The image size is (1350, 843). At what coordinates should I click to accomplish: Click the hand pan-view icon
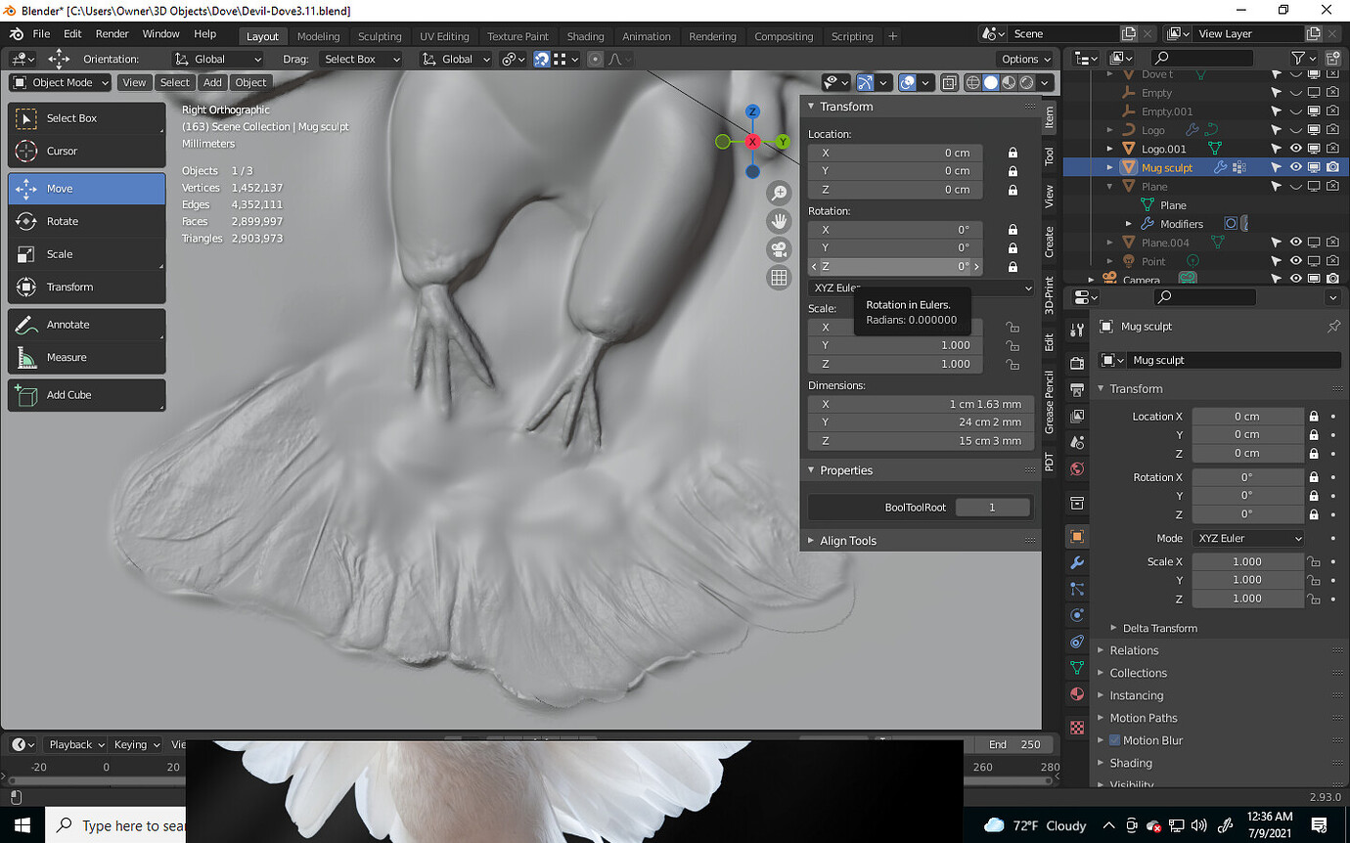pos(779,221)
